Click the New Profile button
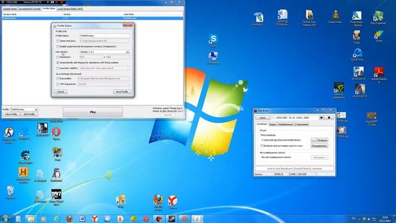The width and height of the screenshot is (396, 223). point(11,114)
